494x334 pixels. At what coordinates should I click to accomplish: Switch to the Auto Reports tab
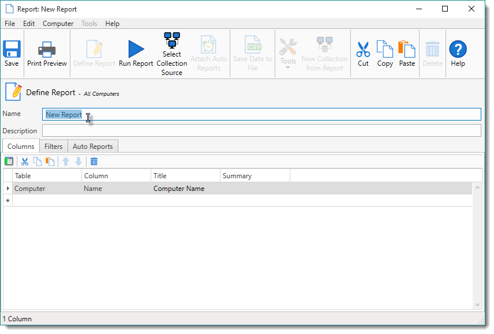coord(92,147)
